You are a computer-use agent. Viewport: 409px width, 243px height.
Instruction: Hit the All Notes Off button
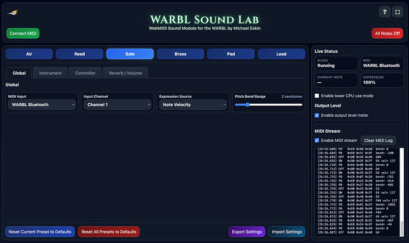point(387,33)
